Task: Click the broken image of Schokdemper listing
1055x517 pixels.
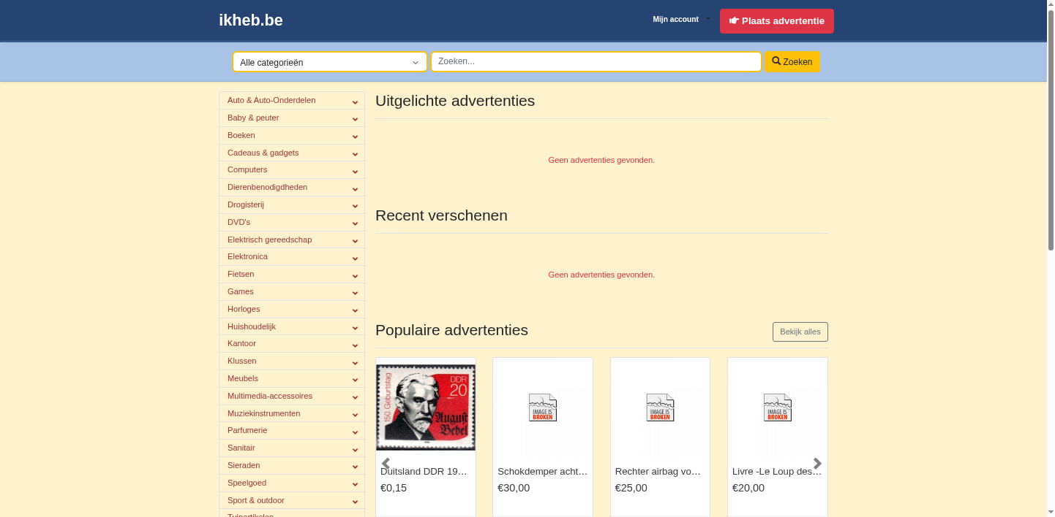Action: pos(543,407)
